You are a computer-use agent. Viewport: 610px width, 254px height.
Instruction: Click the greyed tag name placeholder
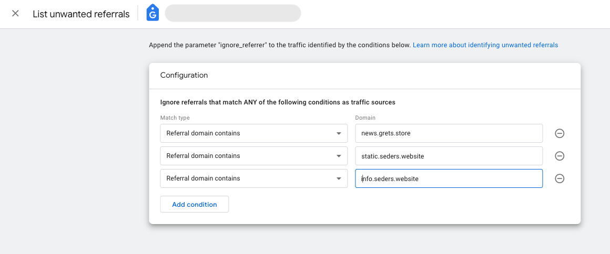232,13
